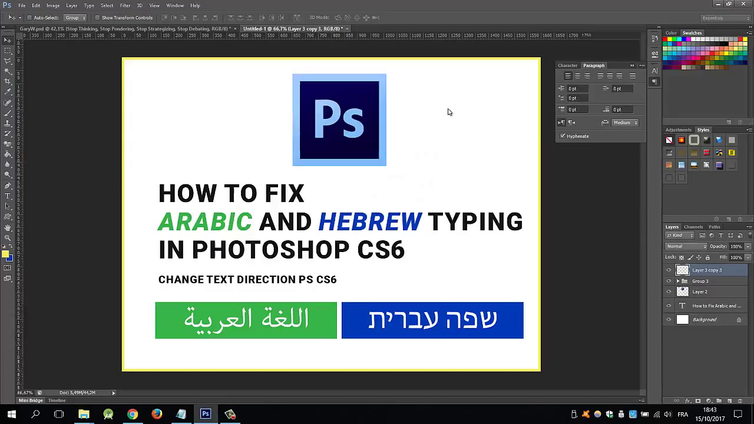Set left-to-right paragraph direction

pyautogui.click(x=561, y=122)
